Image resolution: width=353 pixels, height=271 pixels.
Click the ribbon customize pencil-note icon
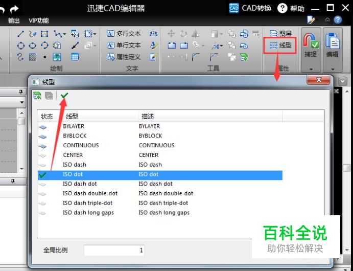311,20
